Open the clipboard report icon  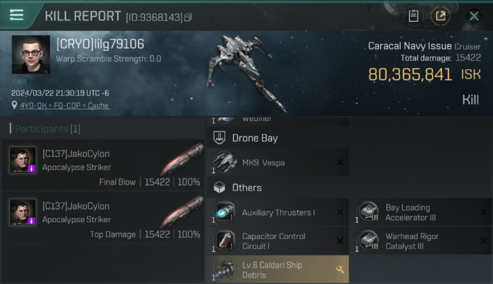tap(413, 16)
